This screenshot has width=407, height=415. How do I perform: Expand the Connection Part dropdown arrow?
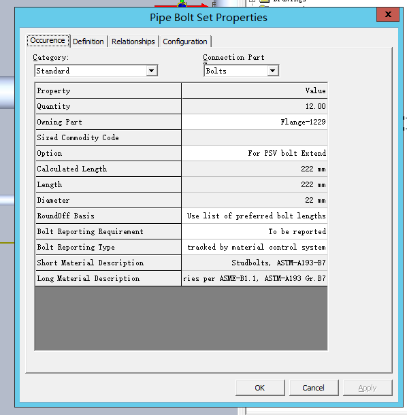tap(272, 71)
